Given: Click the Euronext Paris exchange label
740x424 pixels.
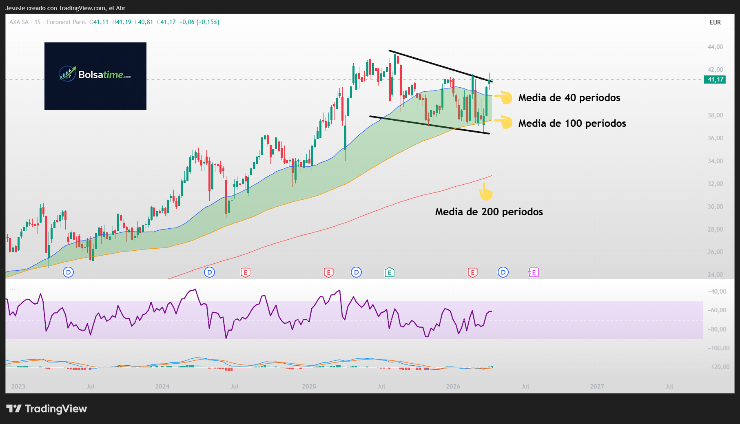Looking at the screenshot, I should [x=66, y=22].
